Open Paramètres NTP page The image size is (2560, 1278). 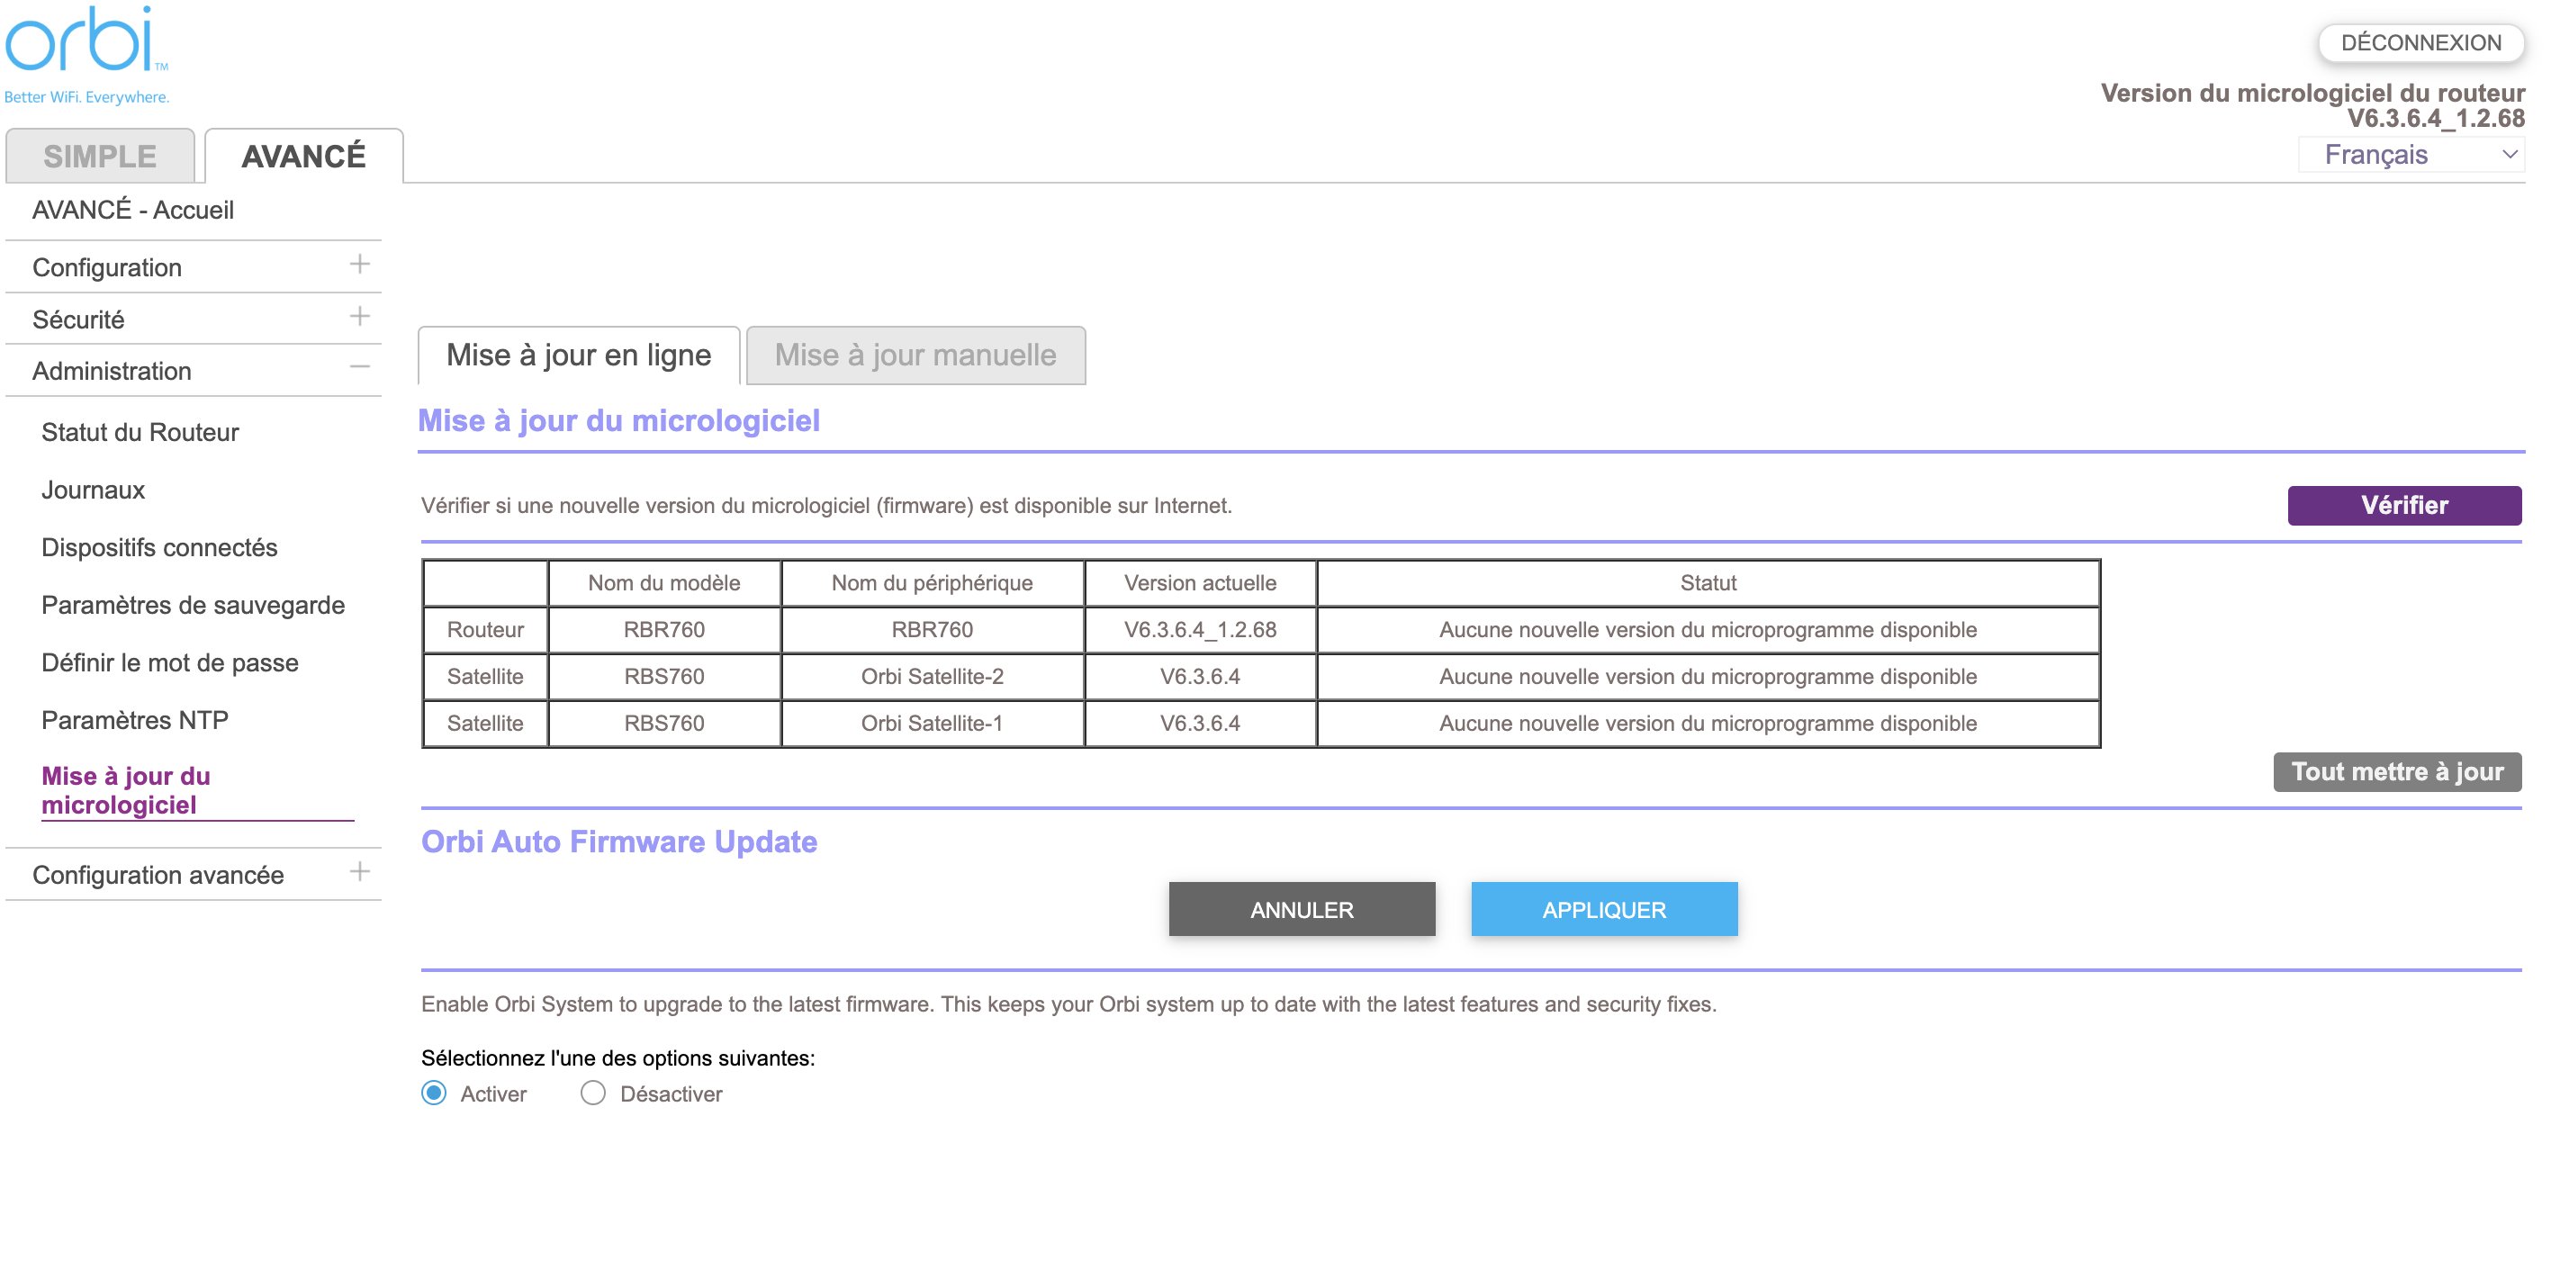(x=135, y=721)
